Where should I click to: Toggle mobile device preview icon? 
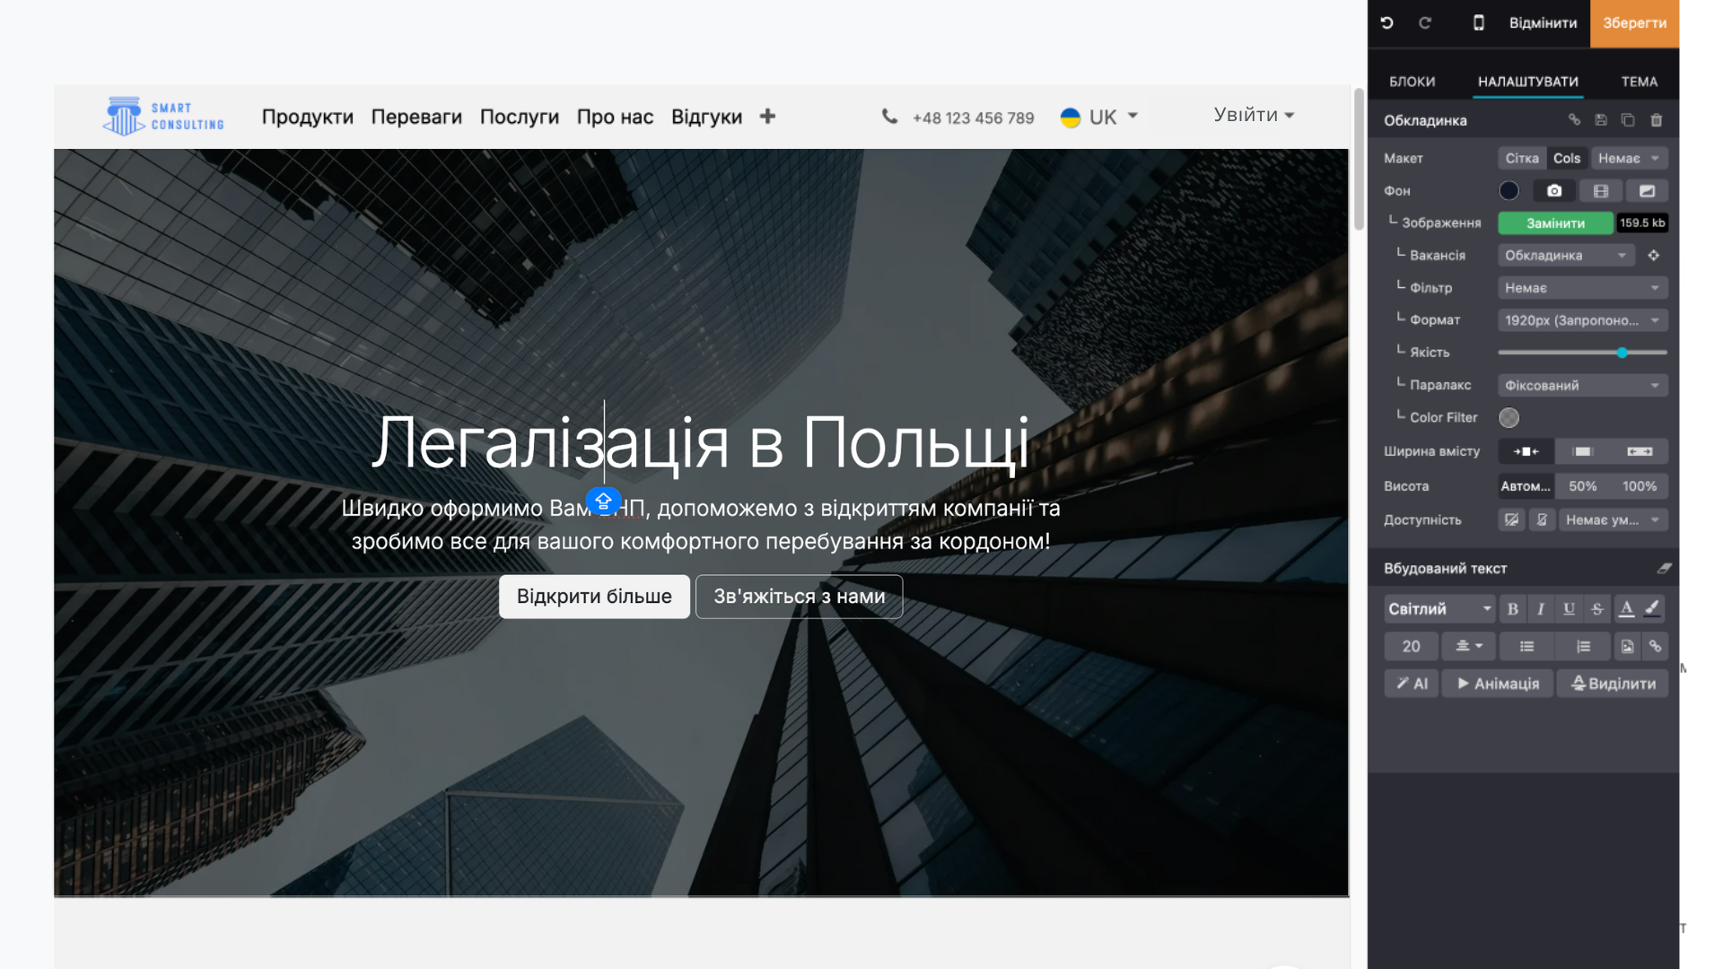point(1478,22)
